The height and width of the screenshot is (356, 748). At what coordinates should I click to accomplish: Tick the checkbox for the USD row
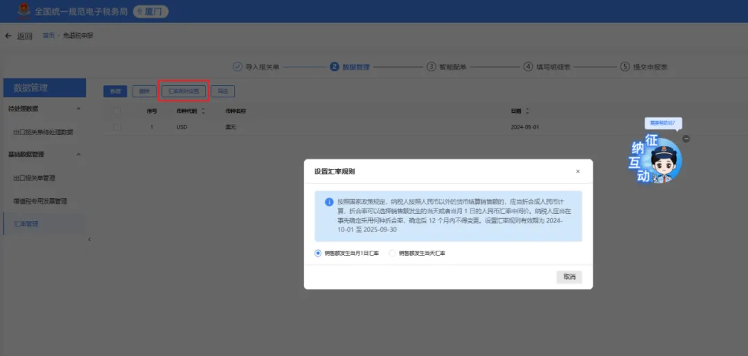point(117,127)
